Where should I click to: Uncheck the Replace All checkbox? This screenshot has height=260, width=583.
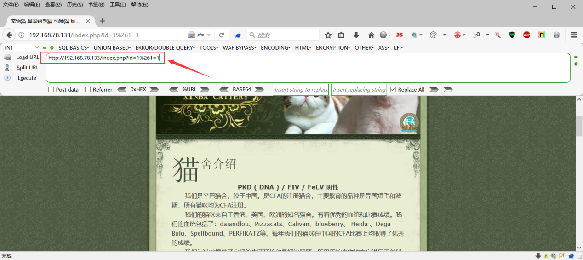pyautogui.click(x=393, y=90)
